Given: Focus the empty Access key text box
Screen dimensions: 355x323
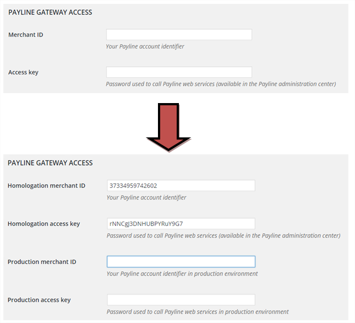Looking at the screenshot, I should (x=179, y=72).
